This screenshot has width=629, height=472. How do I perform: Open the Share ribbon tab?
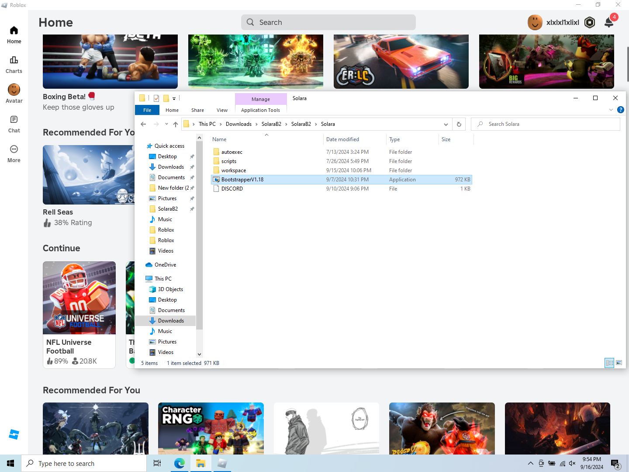point(197,110)
